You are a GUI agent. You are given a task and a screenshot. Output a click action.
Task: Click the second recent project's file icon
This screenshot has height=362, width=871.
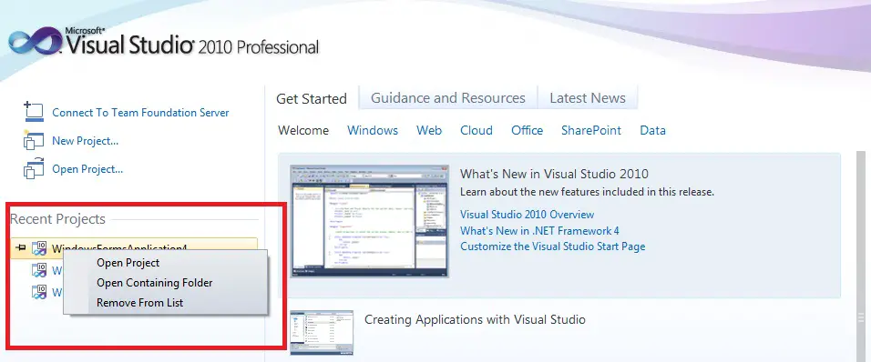click(39, 270)
